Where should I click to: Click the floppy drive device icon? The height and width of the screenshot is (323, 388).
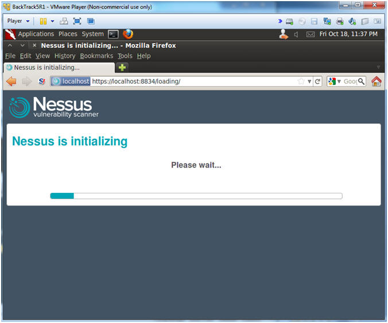[x=314, y=22]
